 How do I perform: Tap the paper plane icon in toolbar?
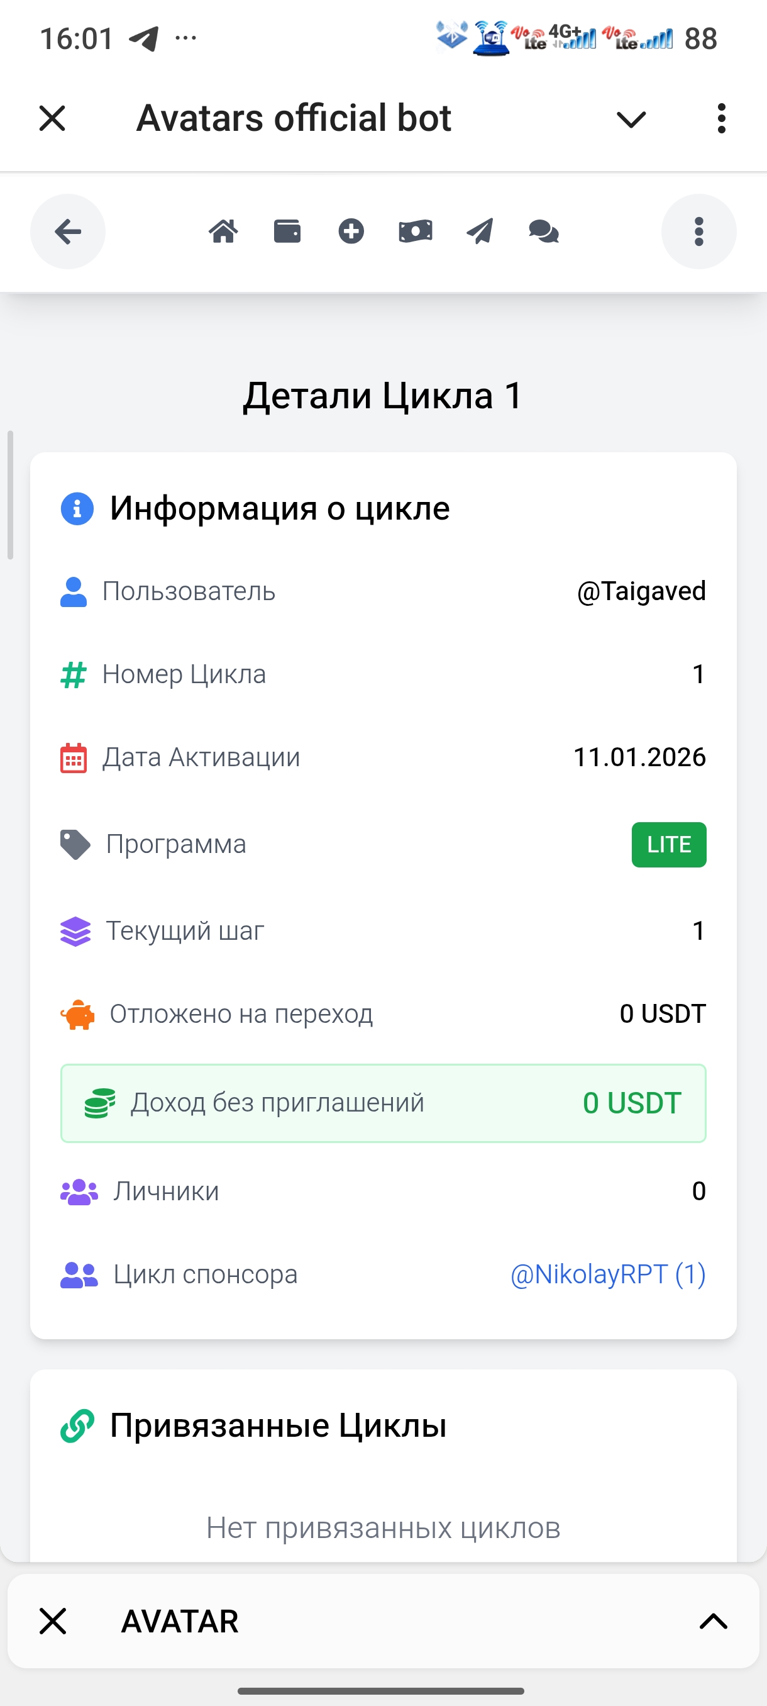click(x=480, y=231)
